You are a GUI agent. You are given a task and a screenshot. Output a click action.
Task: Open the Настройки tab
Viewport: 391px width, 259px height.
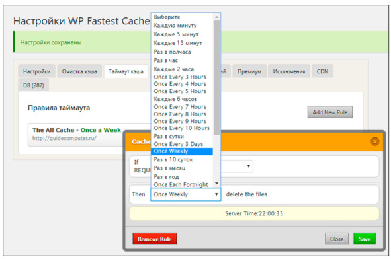pyautogui.click(x=36, y=71)
